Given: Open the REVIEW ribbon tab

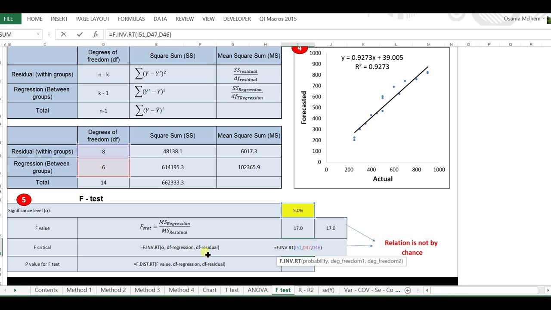Looking at the screenshot, I should (x=184, y=19).
